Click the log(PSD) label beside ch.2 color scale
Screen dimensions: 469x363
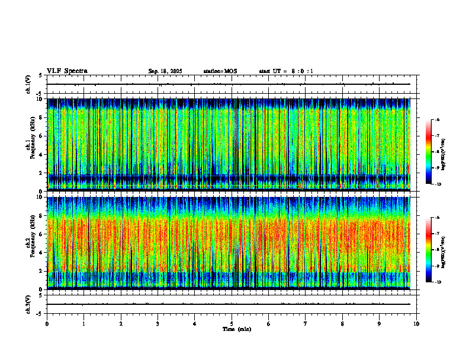pyautogui.click(x=444, y=251)
